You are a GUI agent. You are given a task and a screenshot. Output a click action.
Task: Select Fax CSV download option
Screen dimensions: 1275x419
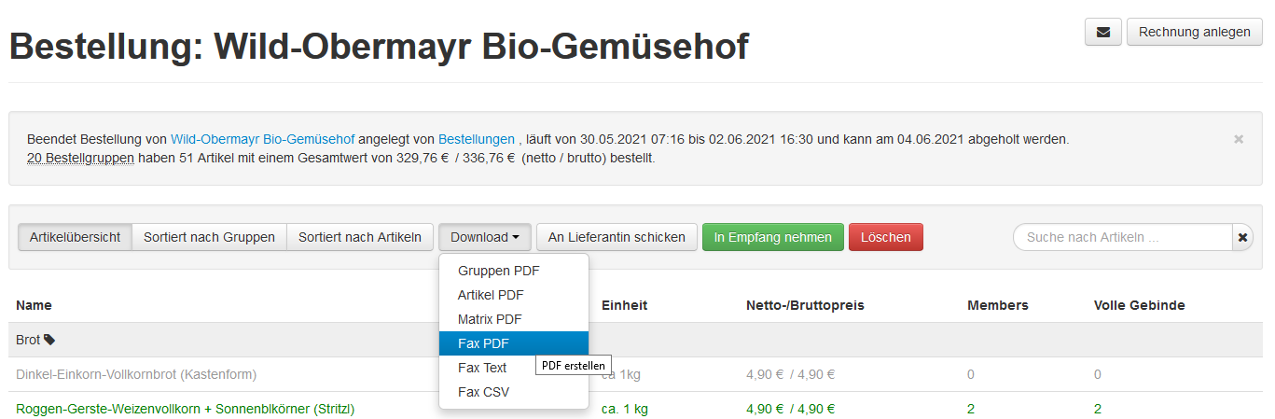tap(483, 392)
